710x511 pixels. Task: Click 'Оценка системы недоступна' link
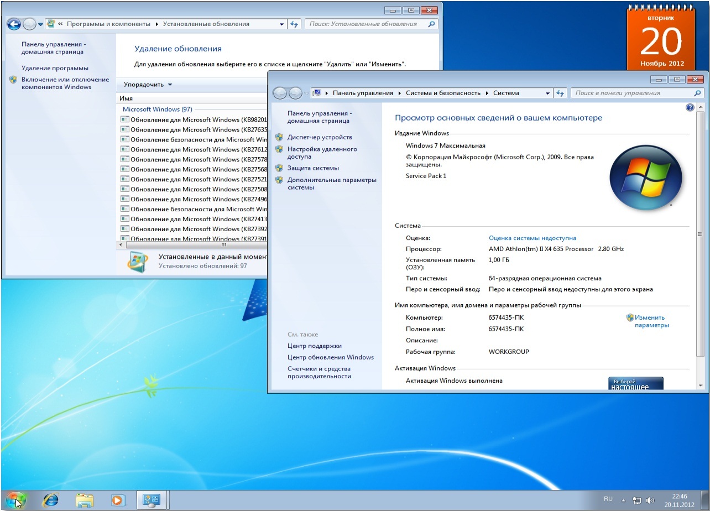coord(532,238)
